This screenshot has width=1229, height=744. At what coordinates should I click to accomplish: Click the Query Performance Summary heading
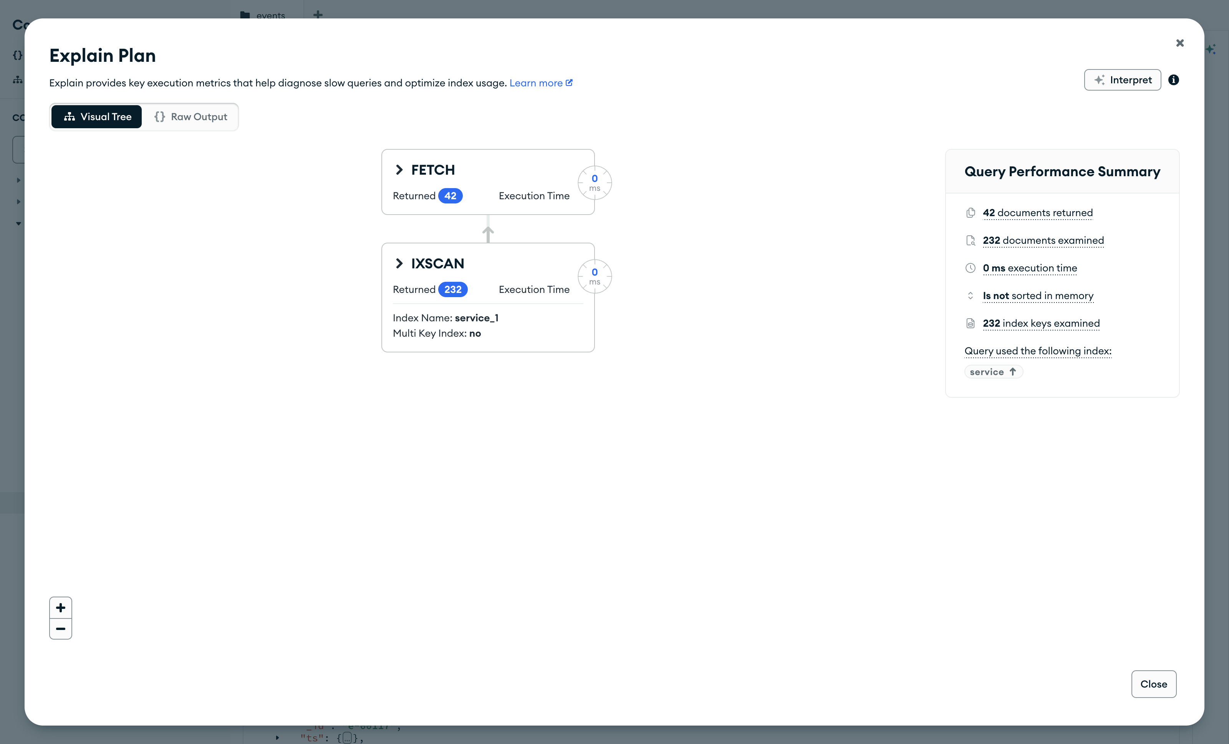pyautogui.click(x=1062, y=172)
